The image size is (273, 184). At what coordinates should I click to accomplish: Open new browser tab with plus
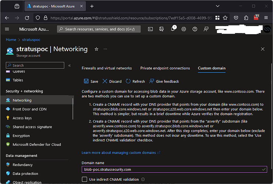click(x=92, y=6)
